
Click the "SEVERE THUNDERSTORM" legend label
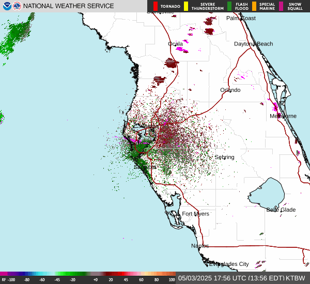(x=208, y=7)
